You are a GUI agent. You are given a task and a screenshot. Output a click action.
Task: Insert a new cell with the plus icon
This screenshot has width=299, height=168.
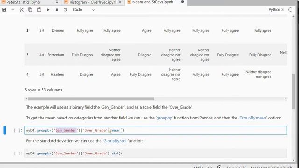point(13,10)
